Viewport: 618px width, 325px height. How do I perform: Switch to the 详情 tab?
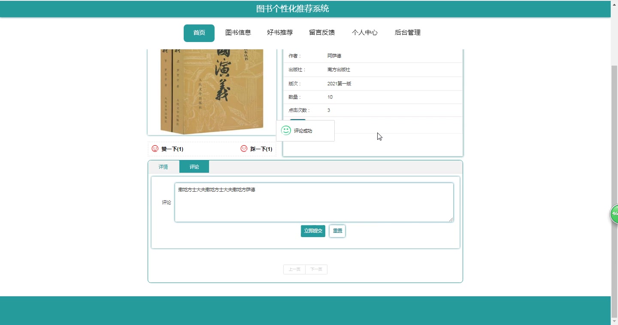point(164,166)
